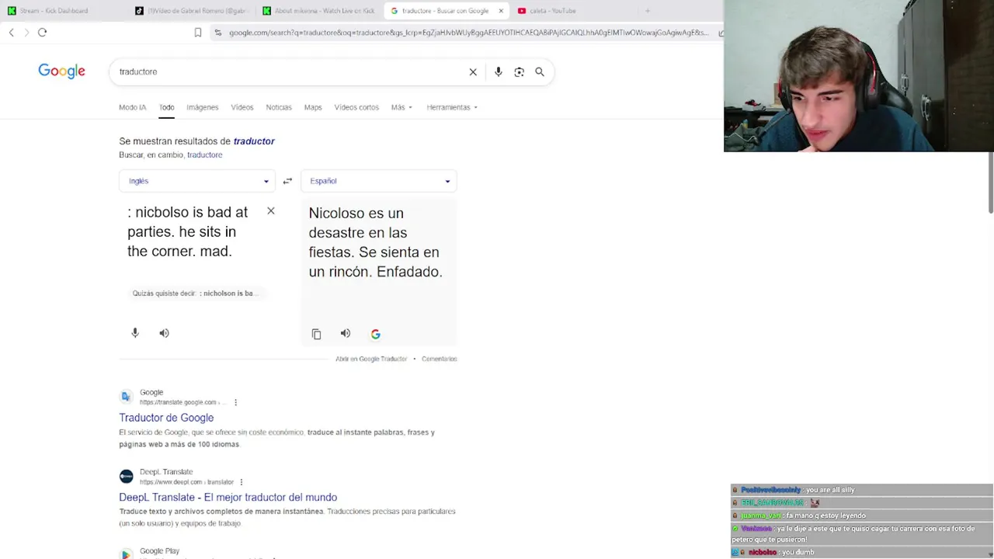Expand the Más search filter menu

(x=401, y=107)
